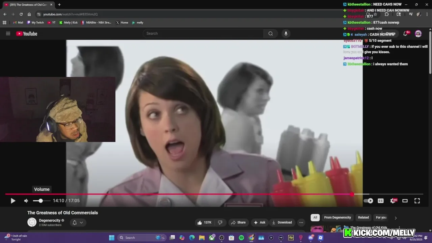
Task: Expand chips with the right chevron
Action: pos(396,218)
